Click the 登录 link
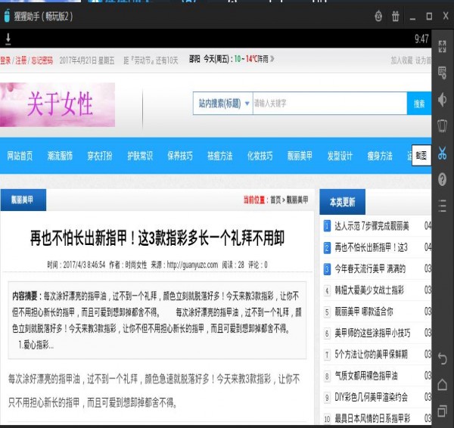Image resolution: width=454 pixels, height=428 pixels. (x=5, y=60)
